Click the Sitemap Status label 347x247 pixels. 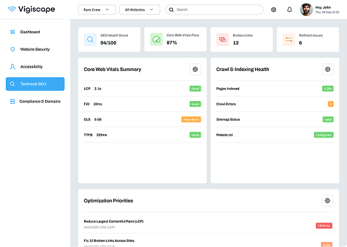(228, 119)
